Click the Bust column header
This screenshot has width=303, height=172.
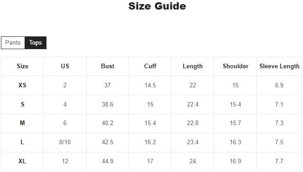[108, 66]
